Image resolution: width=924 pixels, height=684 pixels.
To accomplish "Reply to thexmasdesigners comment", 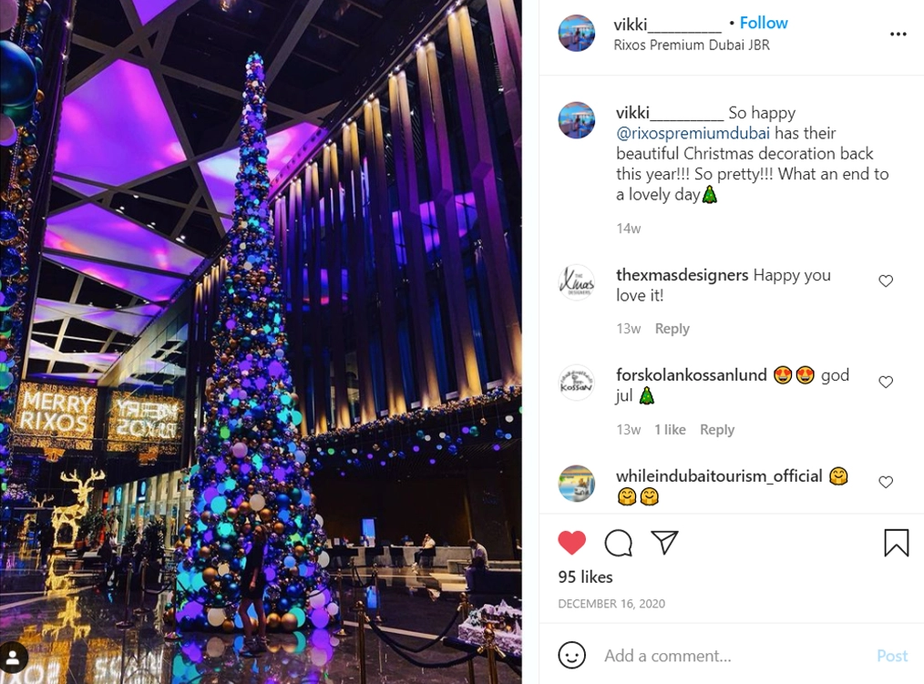I will (672, 329).
